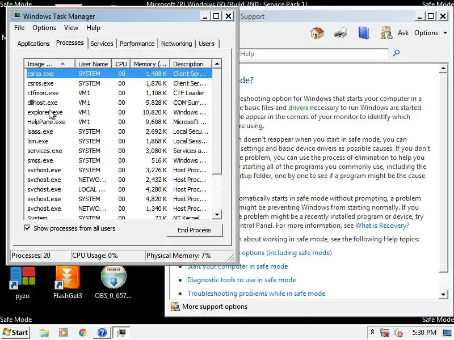This screenshot has width=454, height=340.
Task: Open the File menu in Task Manager
Action: [19, 28]
